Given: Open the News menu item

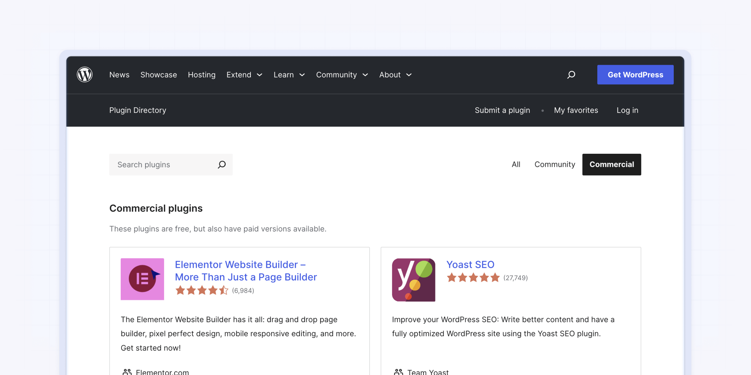Looking at the screenshot, I should pos(119,75).
